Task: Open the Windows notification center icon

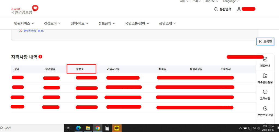Action: 278,128
